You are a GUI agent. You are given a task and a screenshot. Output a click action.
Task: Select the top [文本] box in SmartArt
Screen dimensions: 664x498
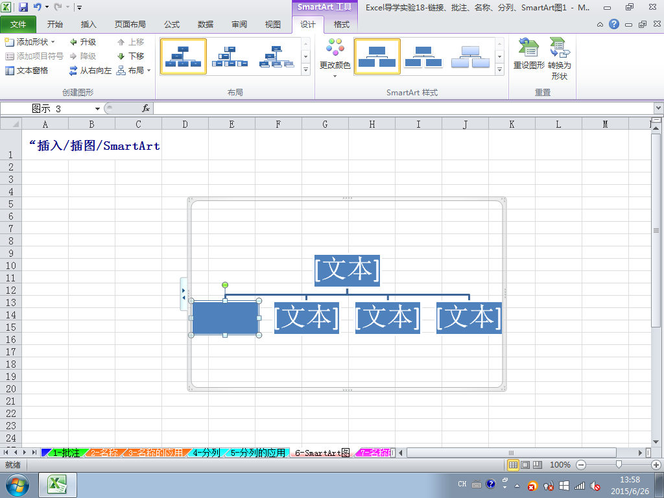tap(348, 270)
